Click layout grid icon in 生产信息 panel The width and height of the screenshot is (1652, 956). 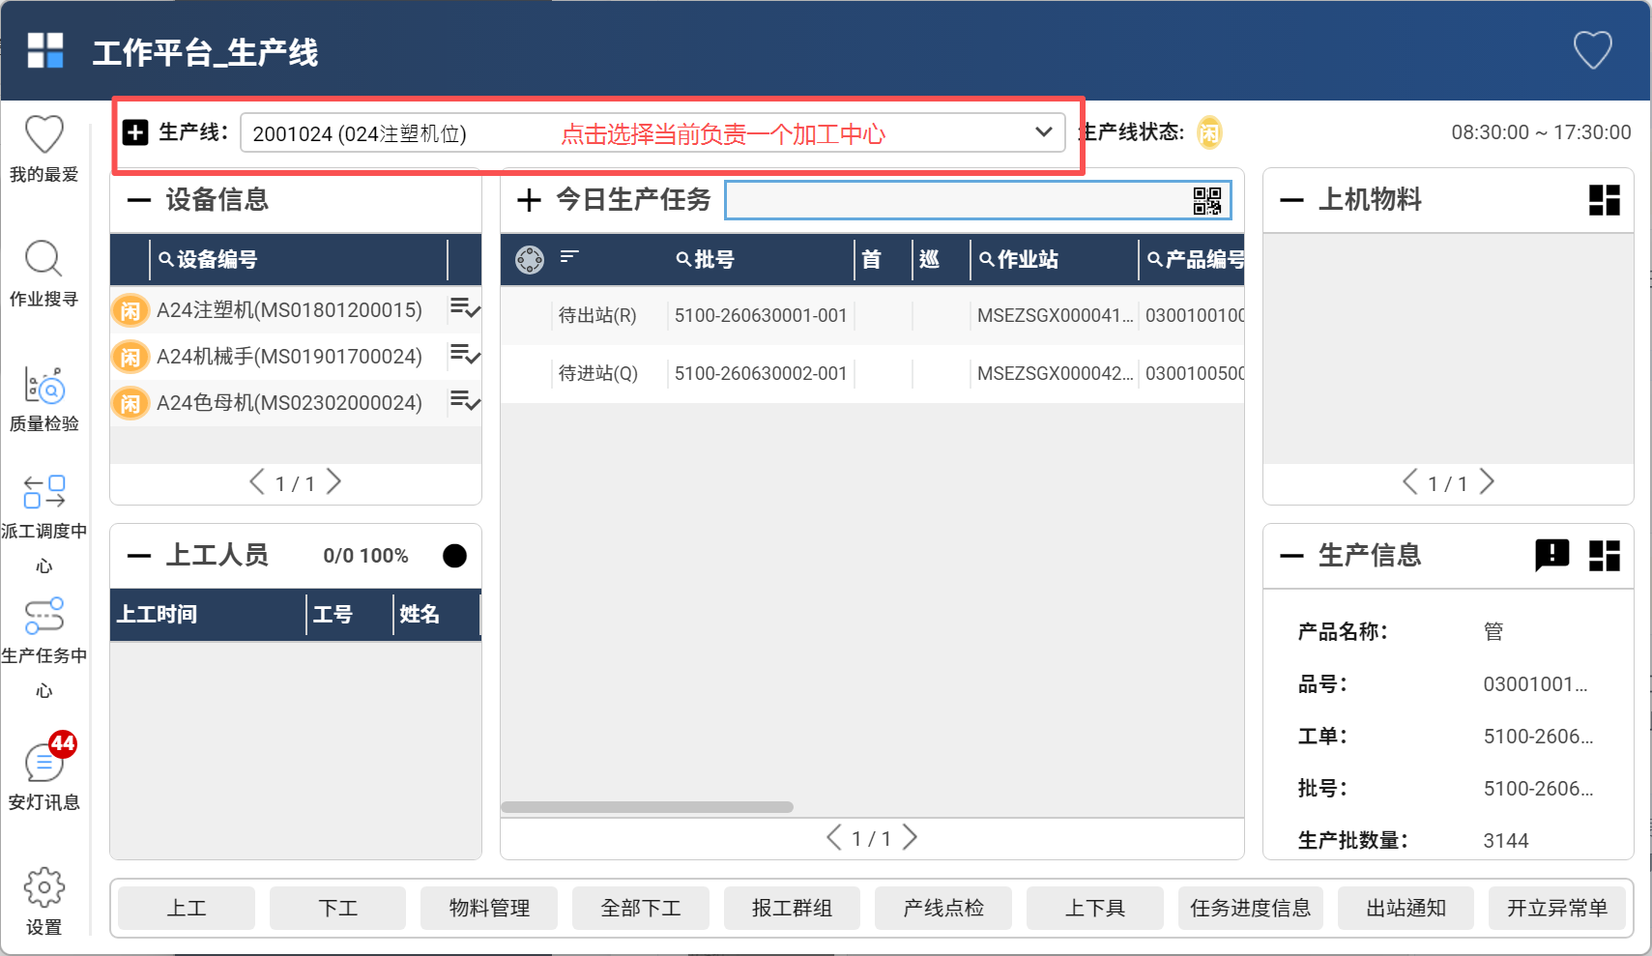click(1605, 556)
